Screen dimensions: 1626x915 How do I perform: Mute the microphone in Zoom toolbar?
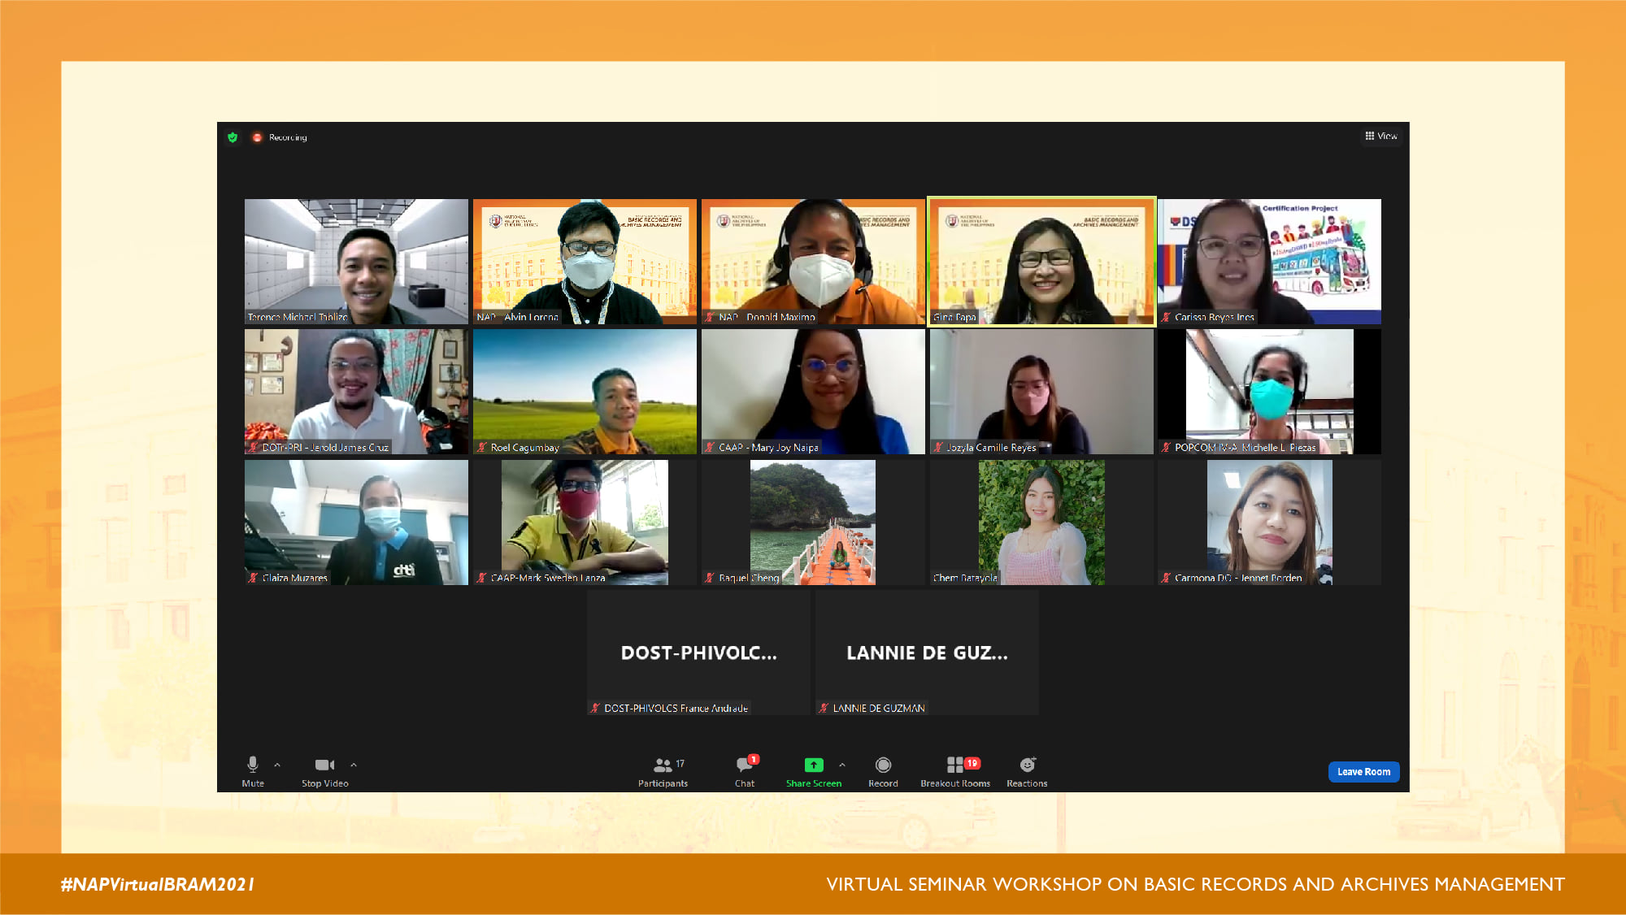(x=253, y=771)
